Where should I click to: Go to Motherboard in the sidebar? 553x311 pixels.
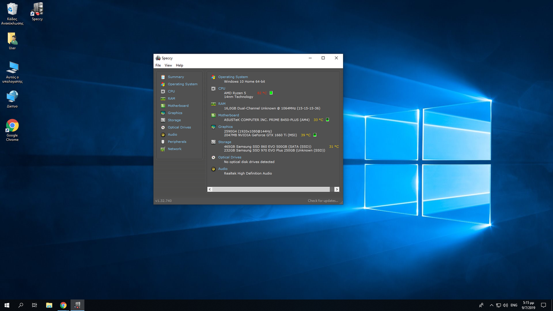[x=178, y=106]
